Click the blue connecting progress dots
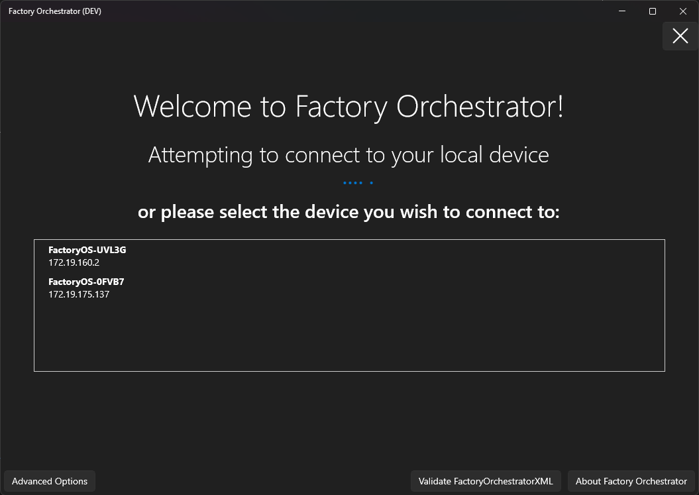The height and width of the screenshot is (495, 699). point(358,182)
